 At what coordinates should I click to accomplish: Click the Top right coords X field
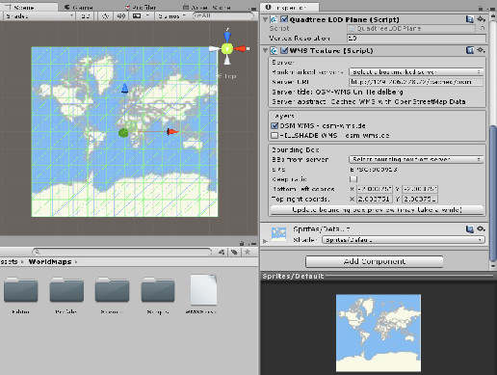coord(375,199)
